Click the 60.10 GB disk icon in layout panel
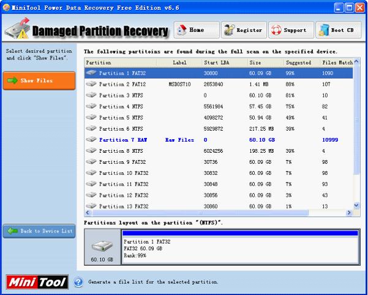This screenshot has height=295, width=368. 102,246
